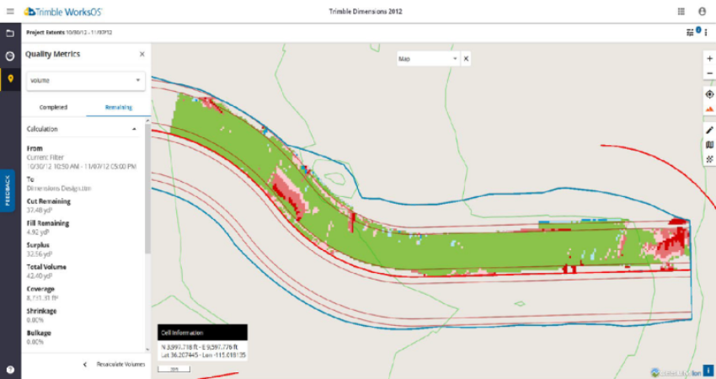Open the map layers icon
Viewport: 716px width, 379px height.
(709, 145)
